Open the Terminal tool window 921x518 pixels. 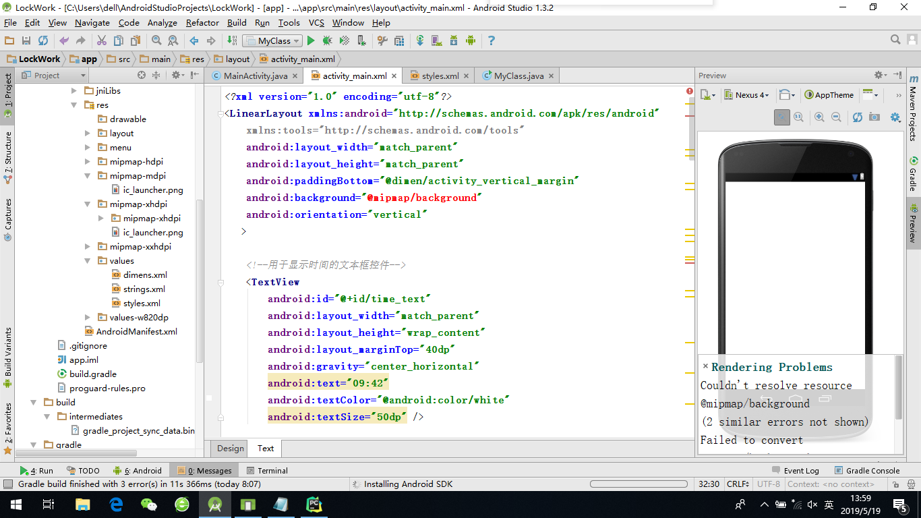click(x=267, y=471)
